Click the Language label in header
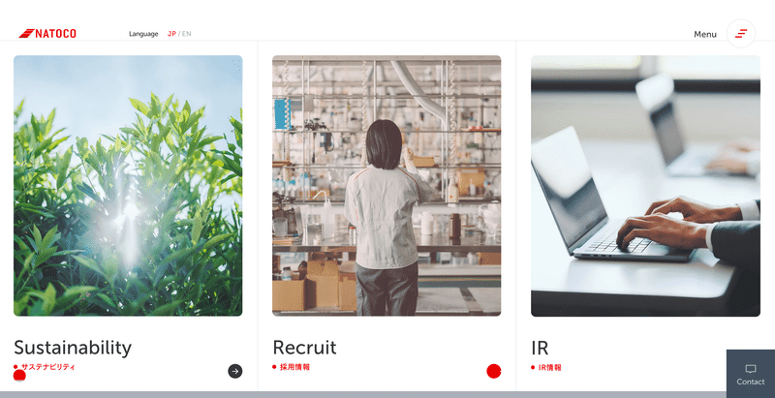Screen dimensions: 775x398 143,34
